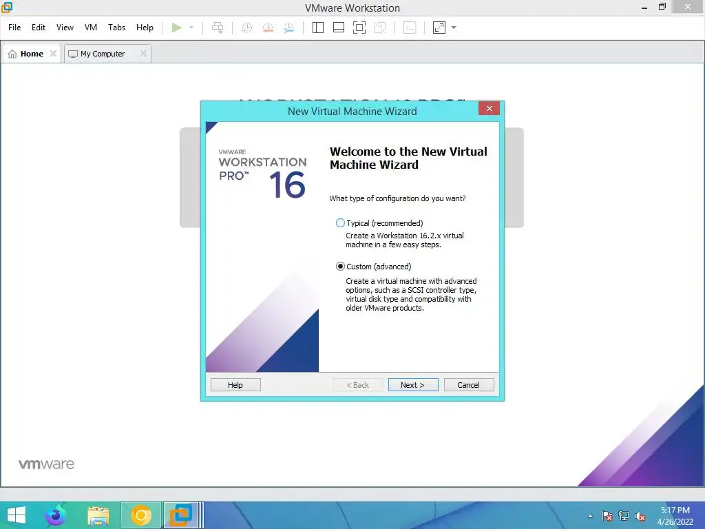Click the Action Center flag tray icon

point(607,516)
